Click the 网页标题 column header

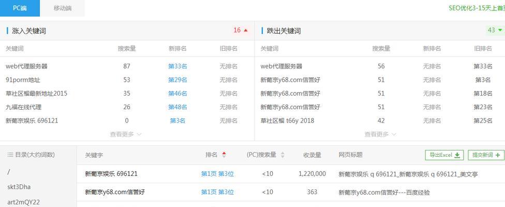pos(350,155)
